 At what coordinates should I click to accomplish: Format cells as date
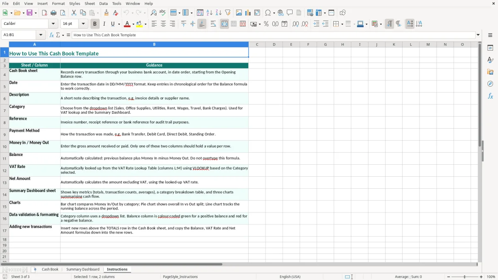[284, 24]
